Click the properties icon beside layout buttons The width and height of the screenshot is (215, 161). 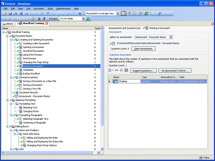(140, 13)
